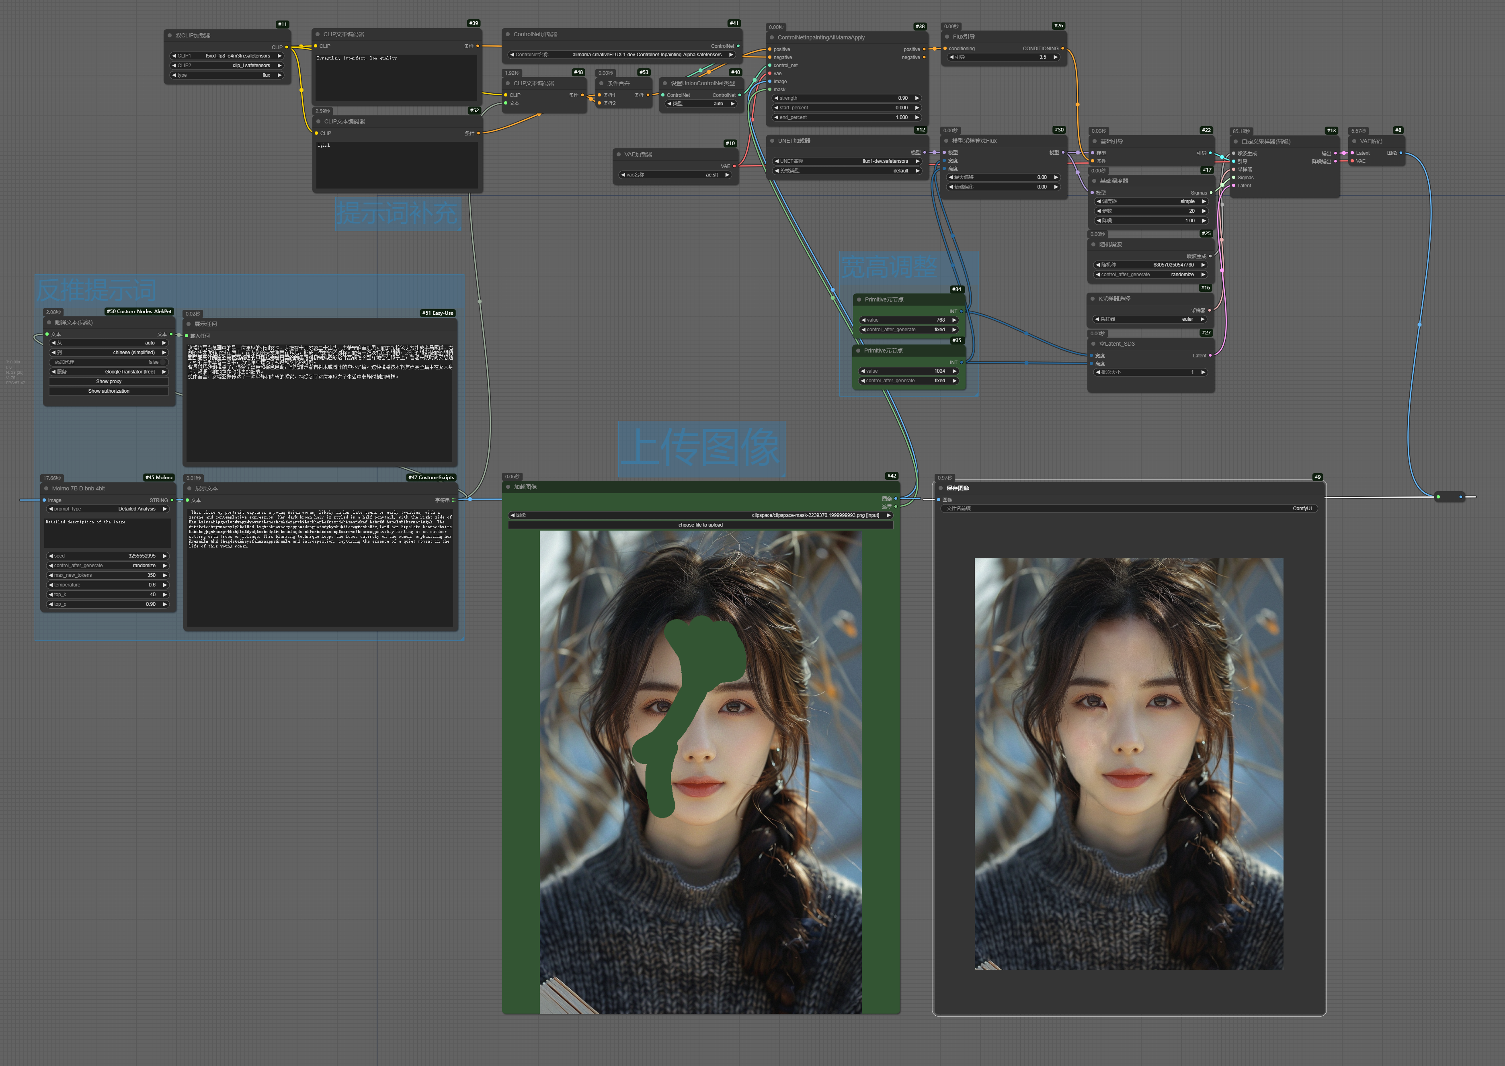The height and width of the screenshot is (1066, 1505).
Task: Click the #50 Custom_Nodes_AlekPet badge
Action: pyautogui.click(x=139, y=312)
